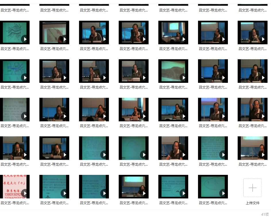Open the projector slide with red lines thumbnail
The height and width of the screenshot is (218, 271).
tap(54, 32)
